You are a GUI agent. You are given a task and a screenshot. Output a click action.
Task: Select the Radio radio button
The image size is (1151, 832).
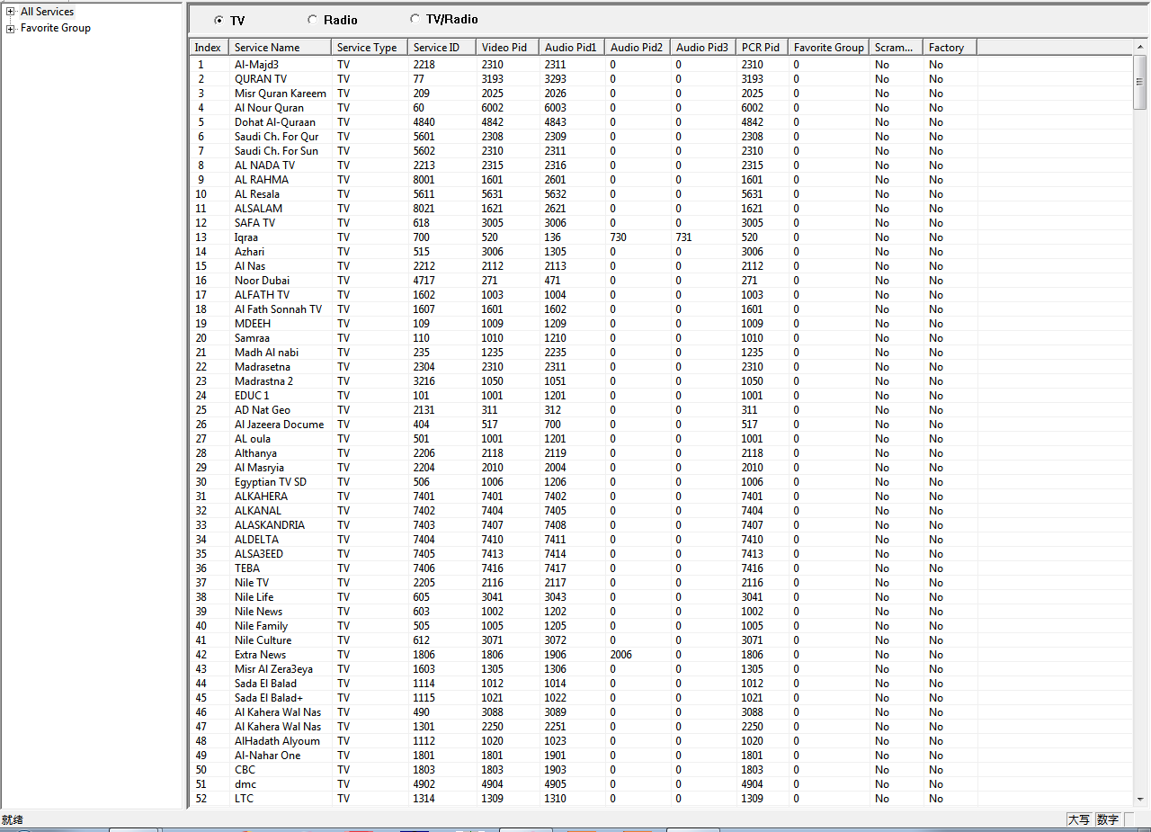[x=312, y=19]
